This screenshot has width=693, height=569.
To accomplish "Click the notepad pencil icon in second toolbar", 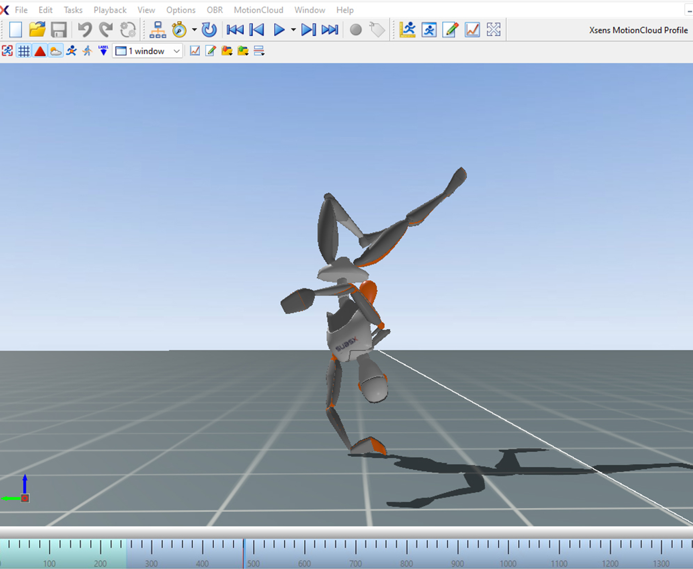I will pyautogui.click(x=211, y=51).
